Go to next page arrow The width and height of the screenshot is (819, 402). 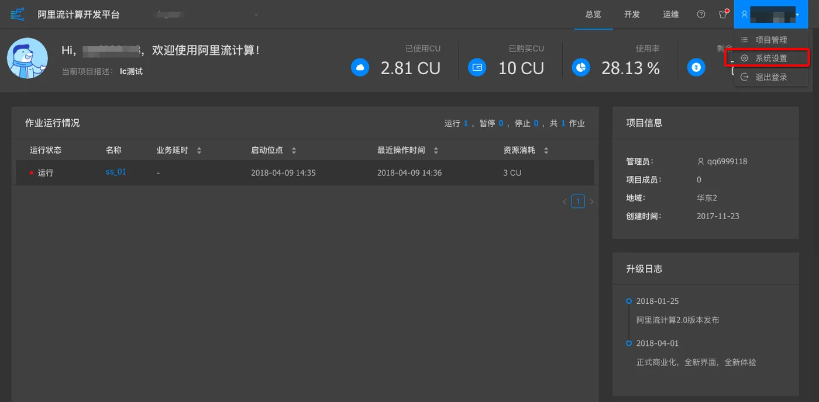[591, 202]
